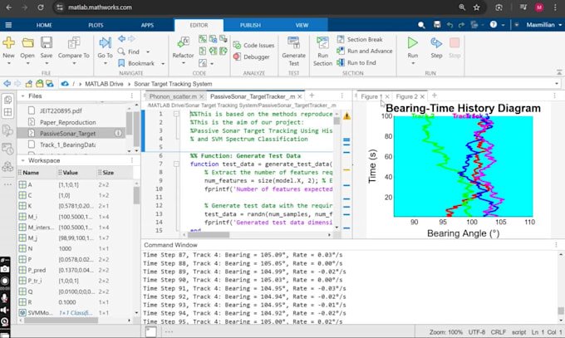Click Run and Advance button
Image resolution: width=565 pixels, height=338 pixels.
click(369, 51)
